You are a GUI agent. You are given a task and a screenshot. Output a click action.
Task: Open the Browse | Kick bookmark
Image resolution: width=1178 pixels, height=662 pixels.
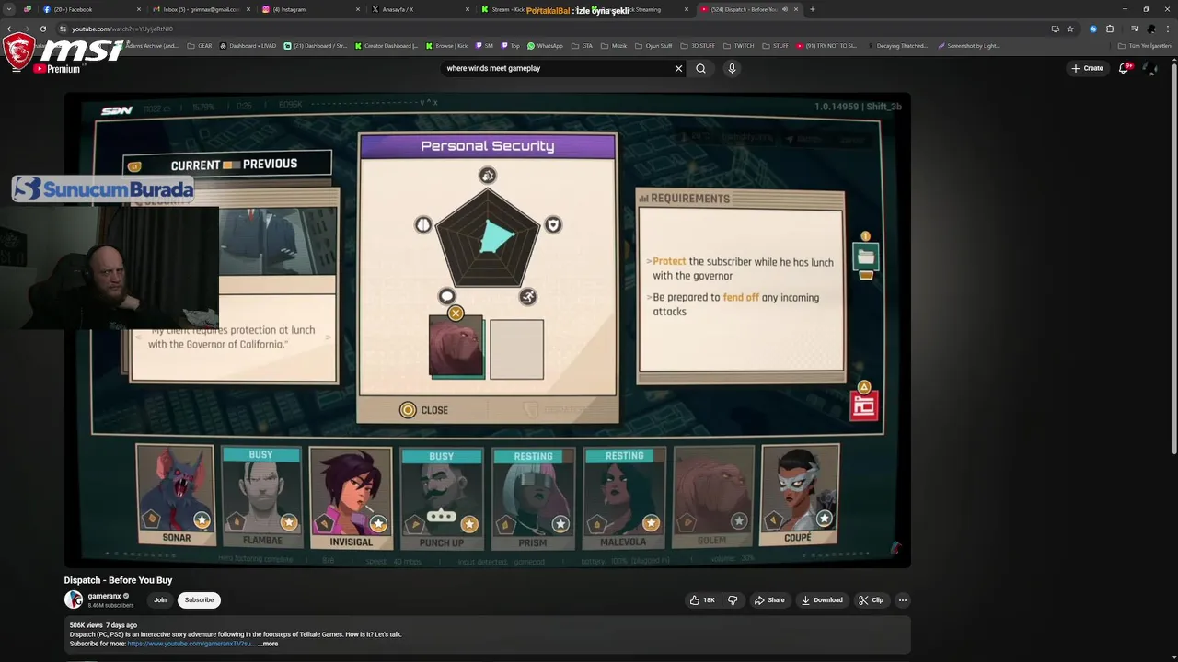point(446,46)
